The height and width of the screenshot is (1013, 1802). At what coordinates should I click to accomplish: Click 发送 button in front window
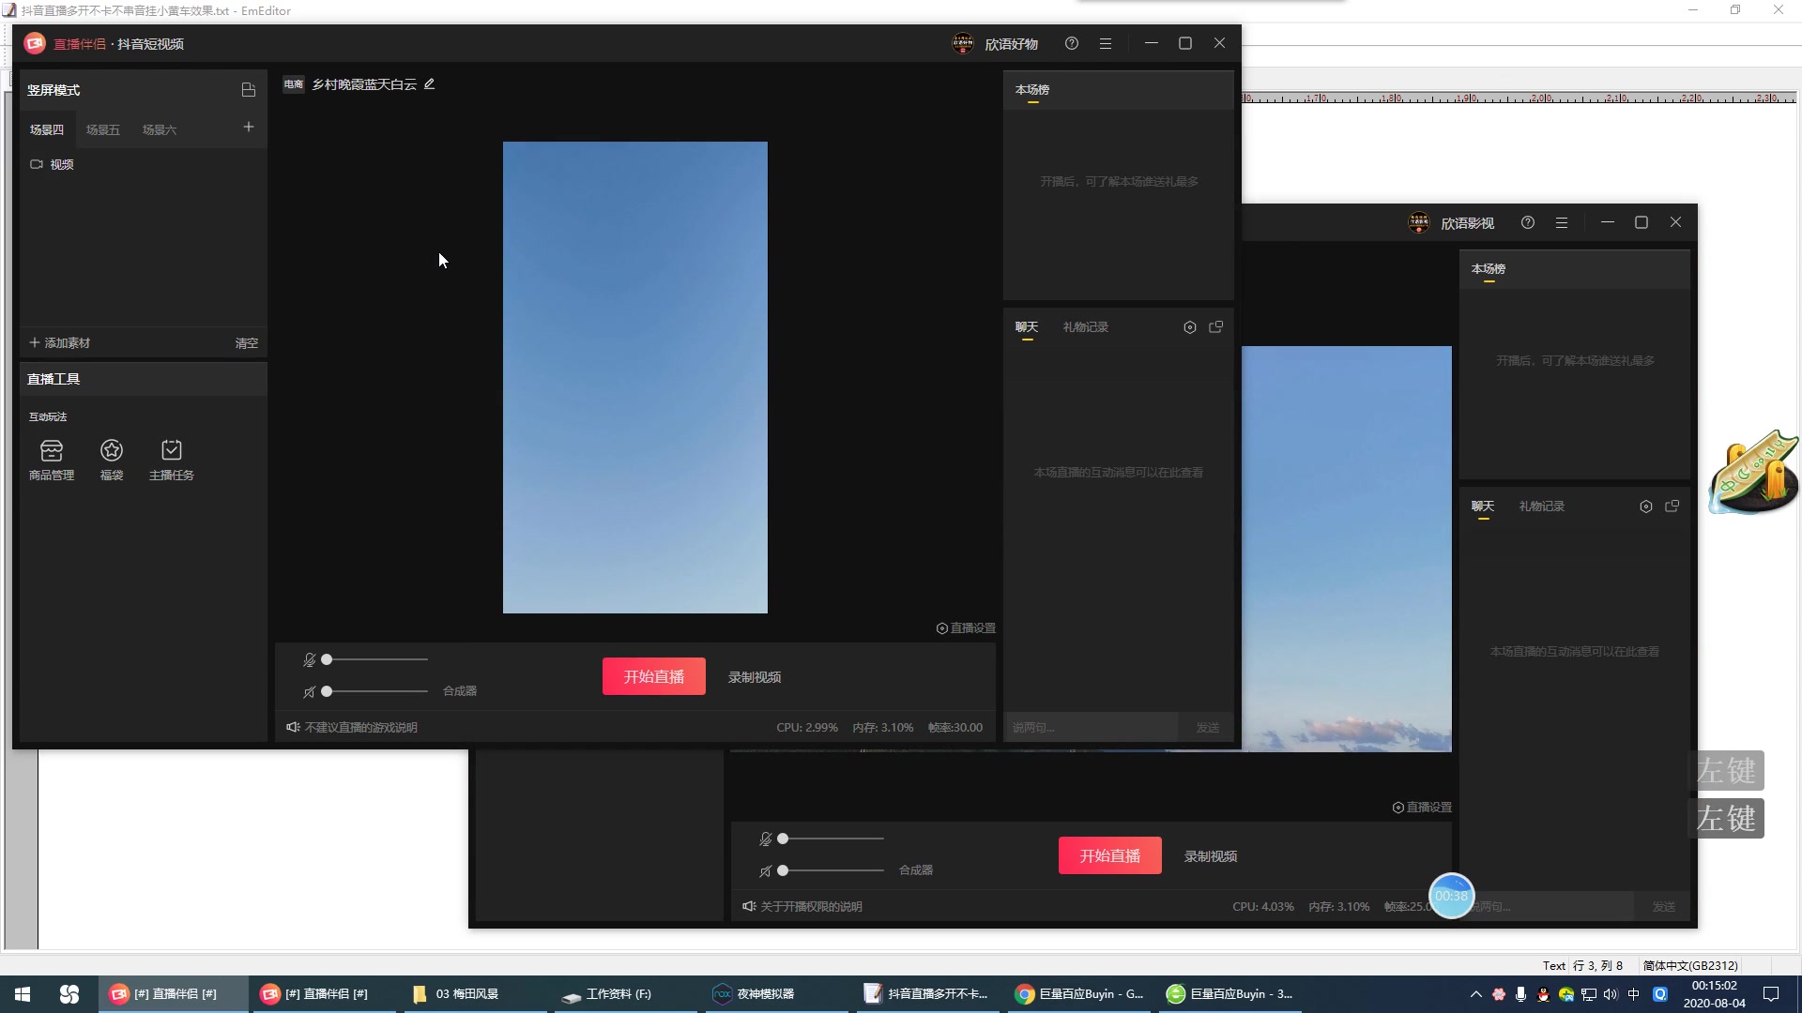pos(1208,728)
